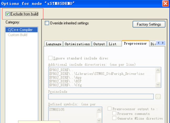Open the Optimizations tab

point(77,44)
